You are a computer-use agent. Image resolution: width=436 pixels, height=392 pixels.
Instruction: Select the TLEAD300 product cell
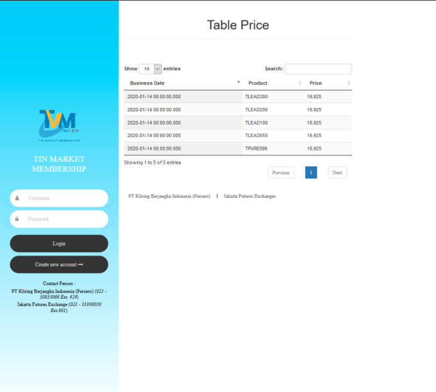(x=272, y=97)
